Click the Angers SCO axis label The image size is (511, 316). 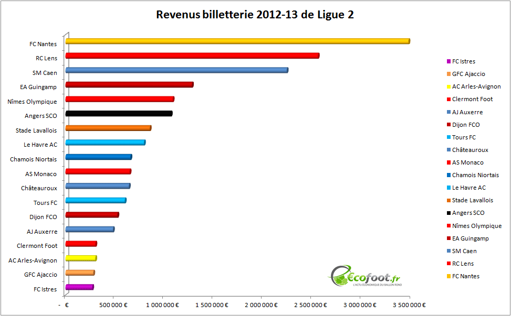pyautogui.click(x=41, y=116)
